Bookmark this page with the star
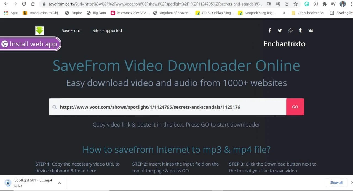Viewport: 353px width, 191px height. click(296, 4)
